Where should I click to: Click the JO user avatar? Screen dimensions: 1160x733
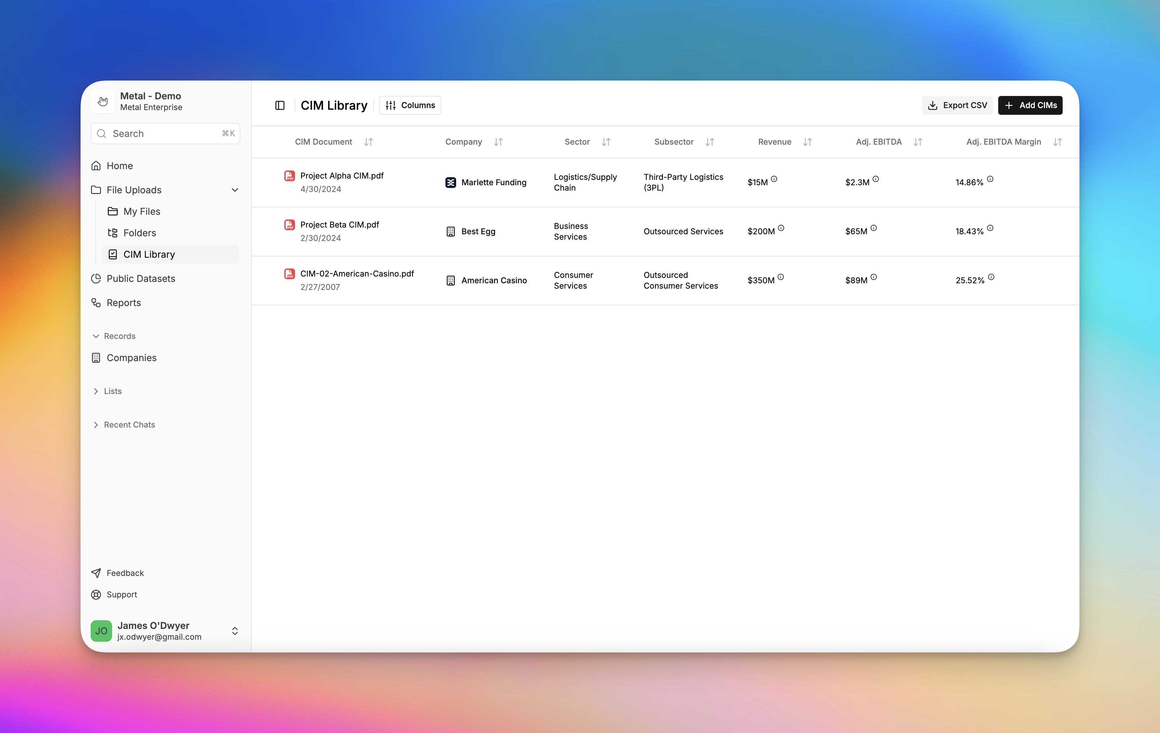pyautogui.click(x=101, y=631)
